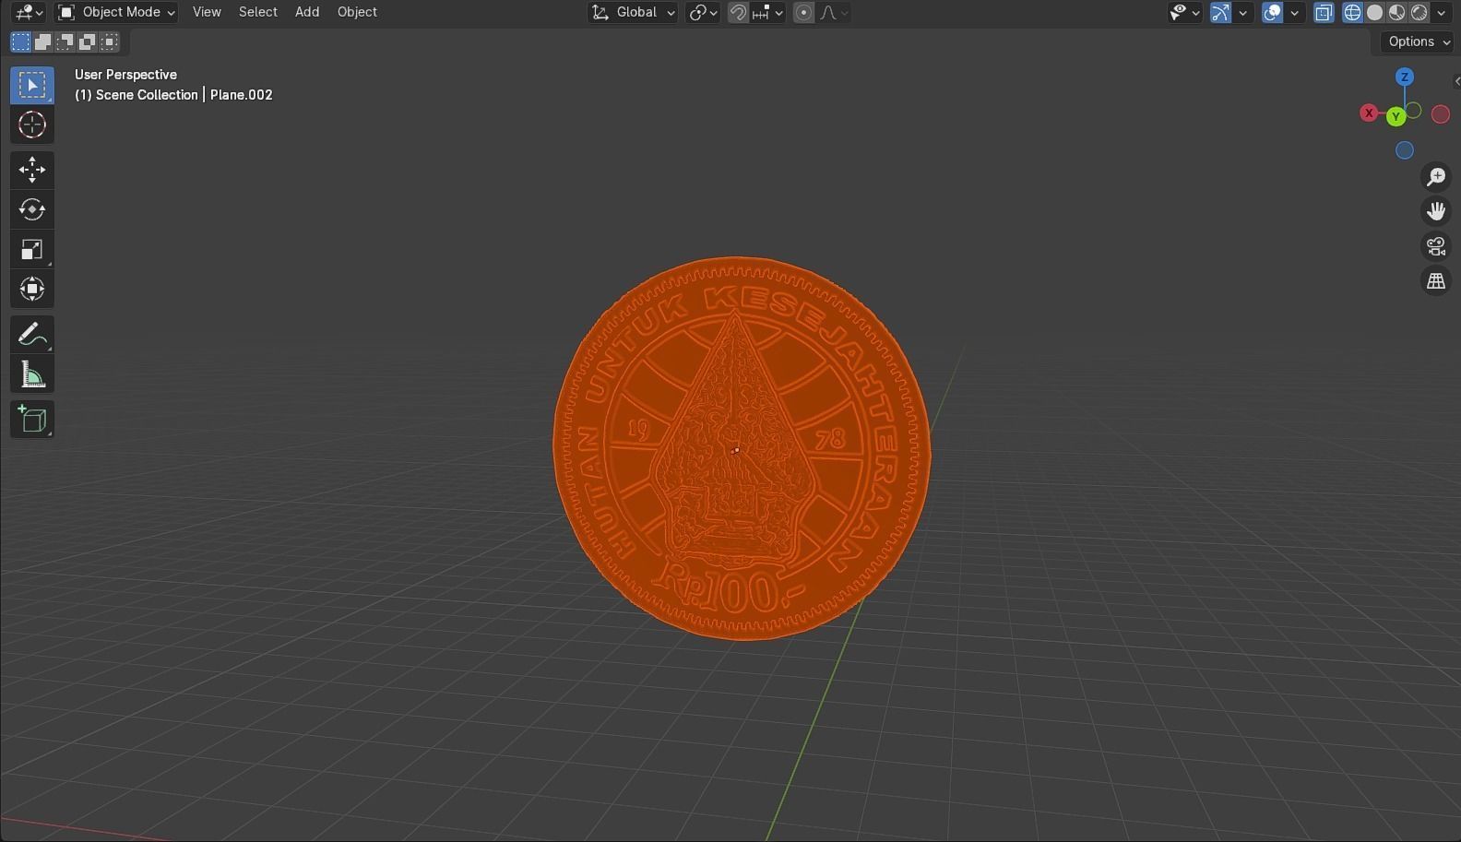Open the Select menu

click(x=258, y=12)
